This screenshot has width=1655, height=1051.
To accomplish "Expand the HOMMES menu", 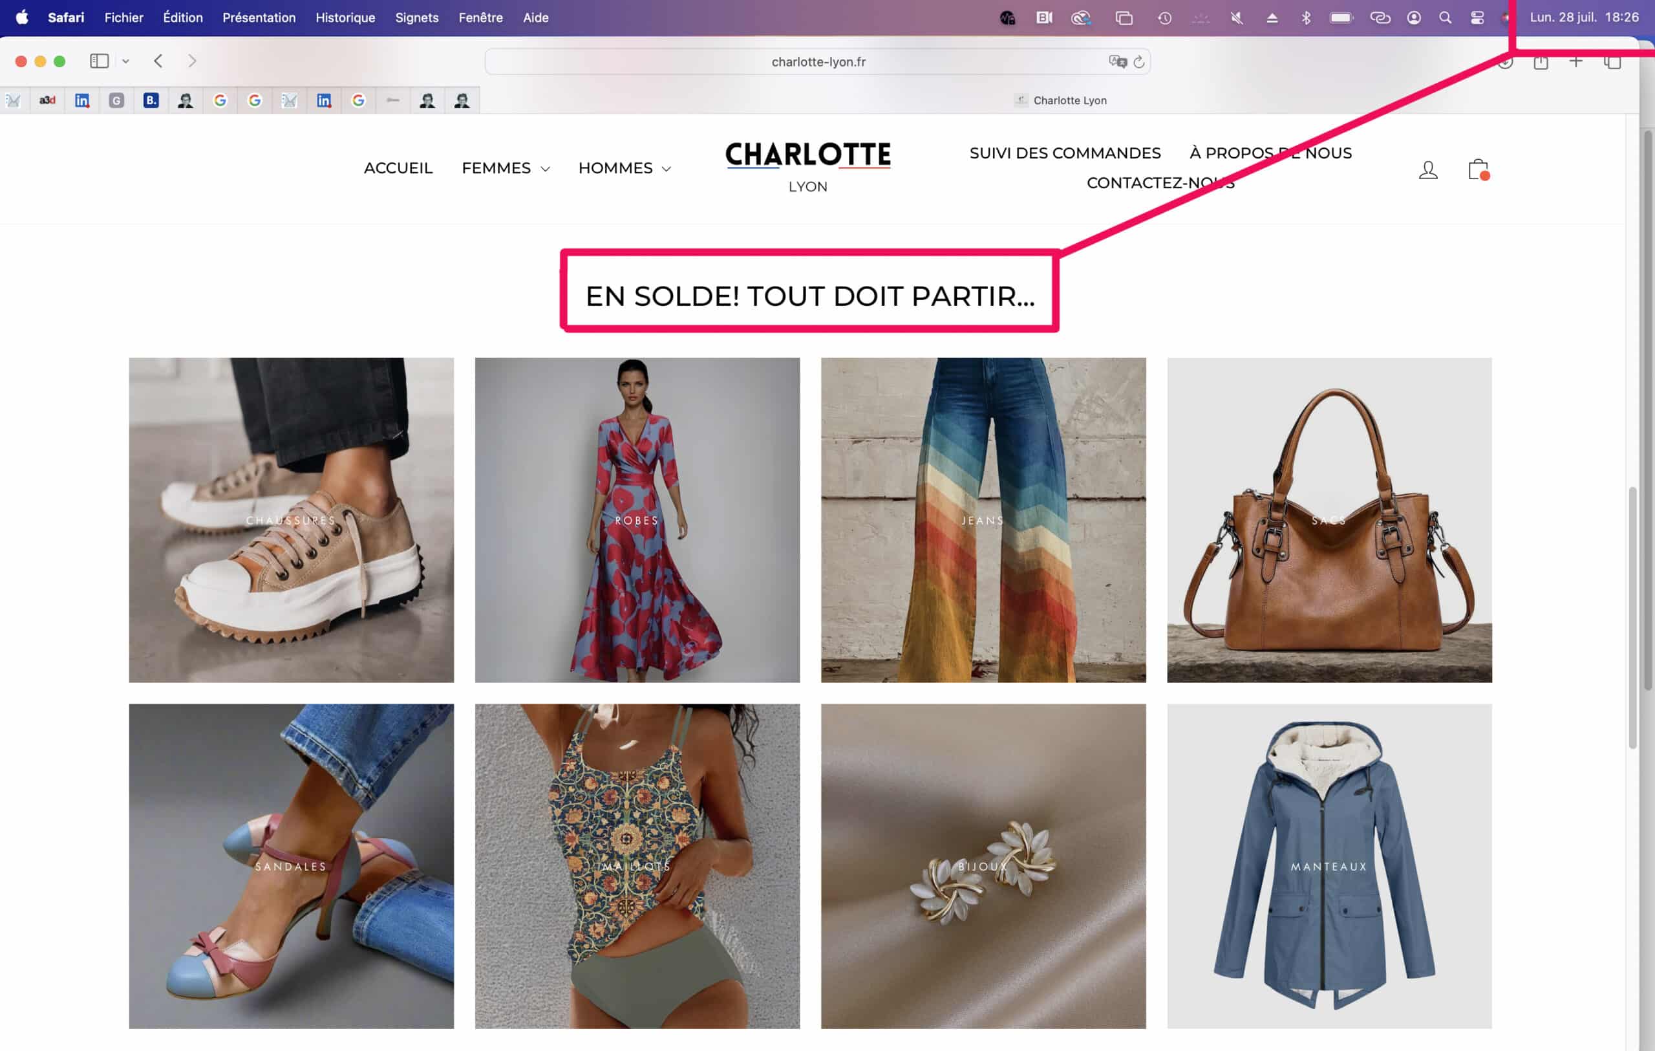I will [624, 168].
